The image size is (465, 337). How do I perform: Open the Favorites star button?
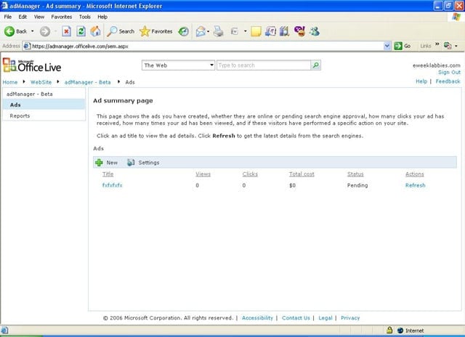(x=145, y=31)
